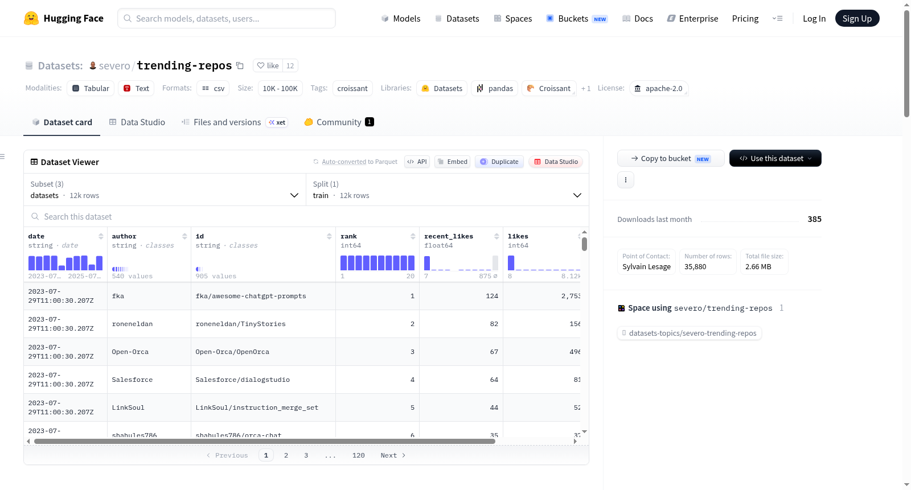Click the horizontal table scrollbar
Screen dimensions: 911x490
[x=265, y=441]
